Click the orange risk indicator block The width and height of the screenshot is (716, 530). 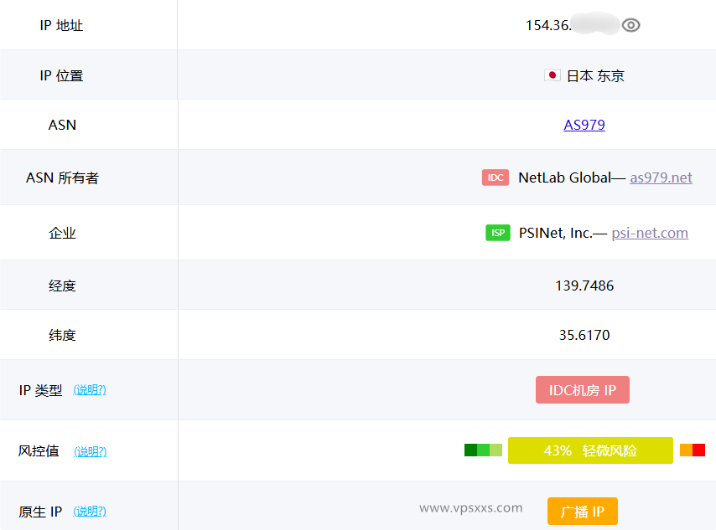[684, 450]
